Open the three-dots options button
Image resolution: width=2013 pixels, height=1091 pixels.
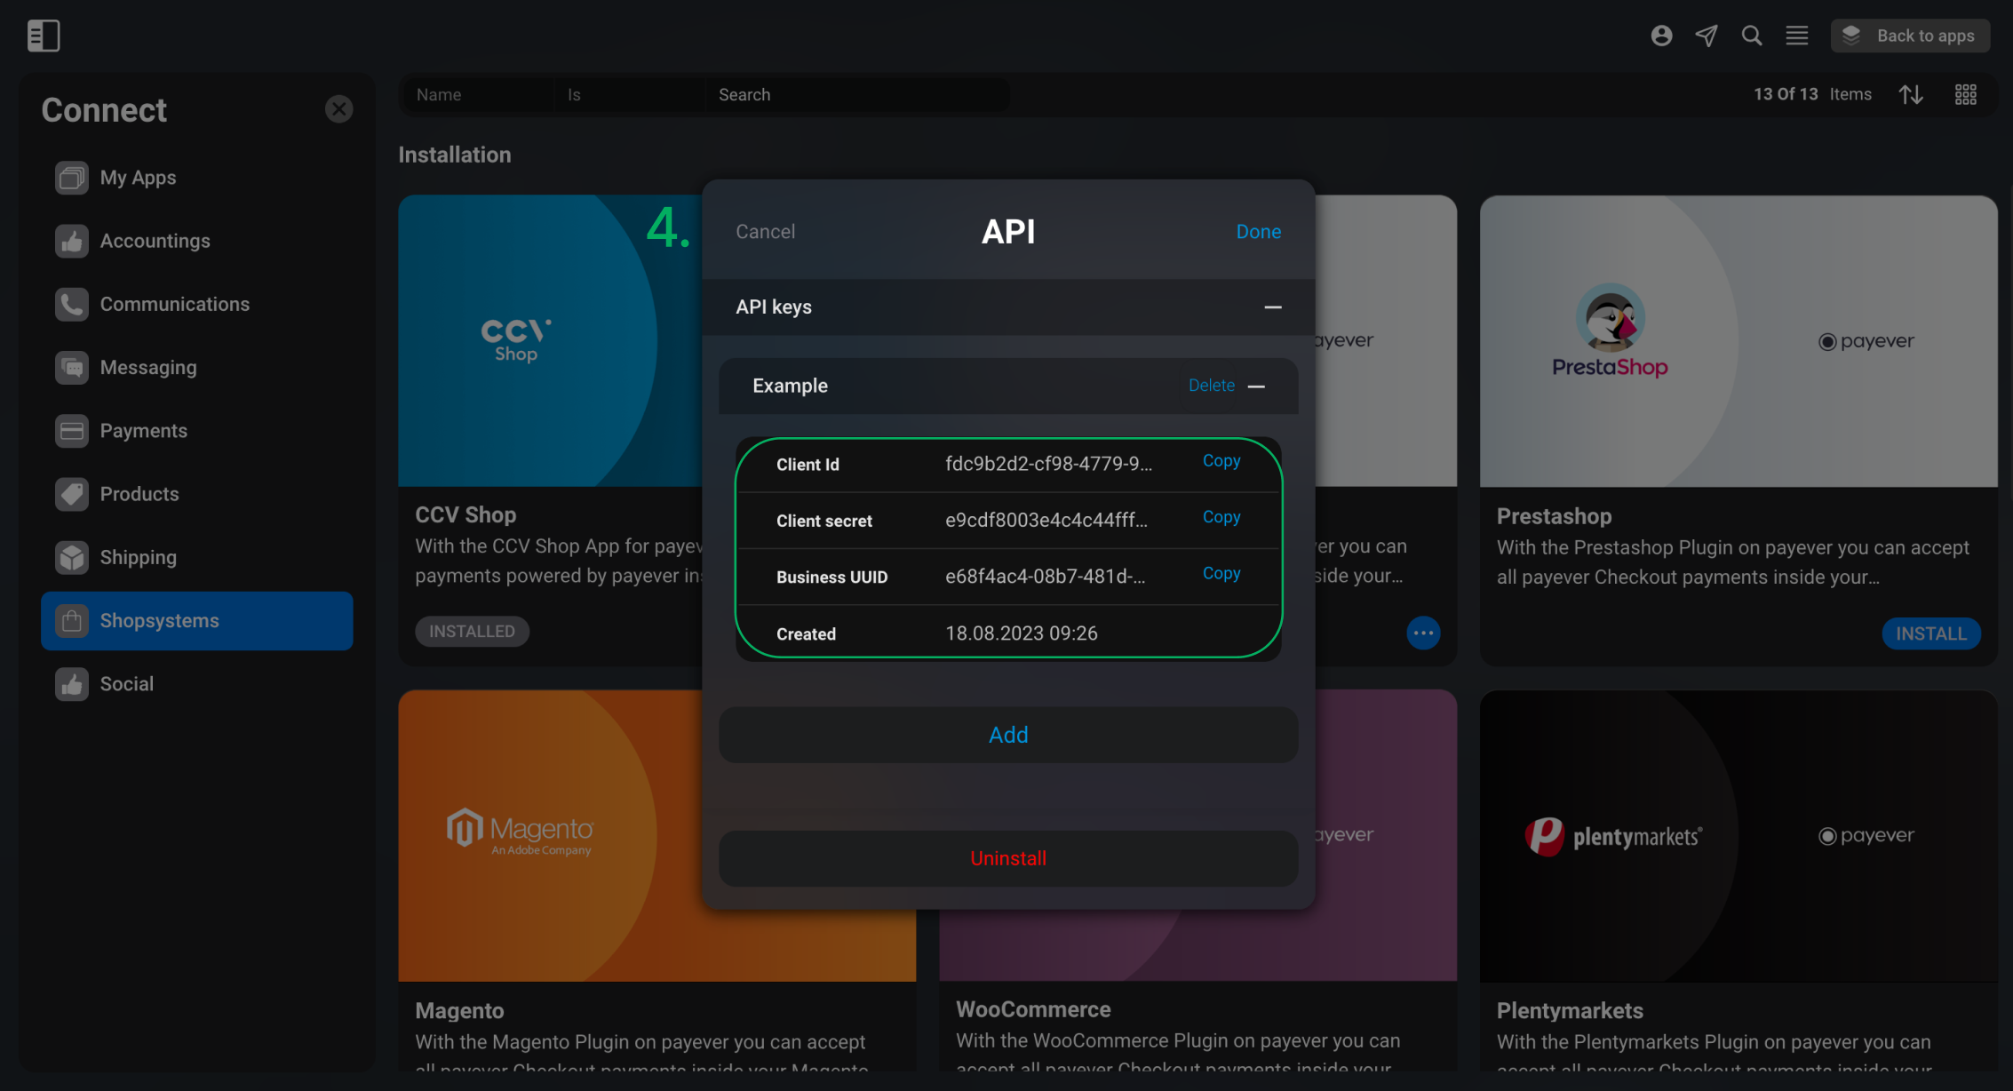1423,633
